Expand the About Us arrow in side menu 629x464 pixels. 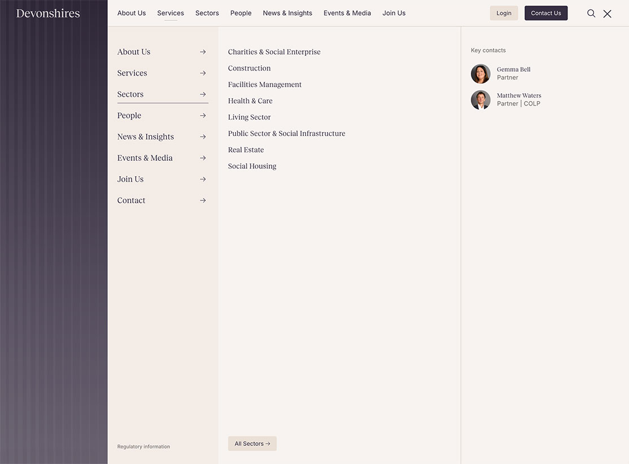tap(203, 52)
